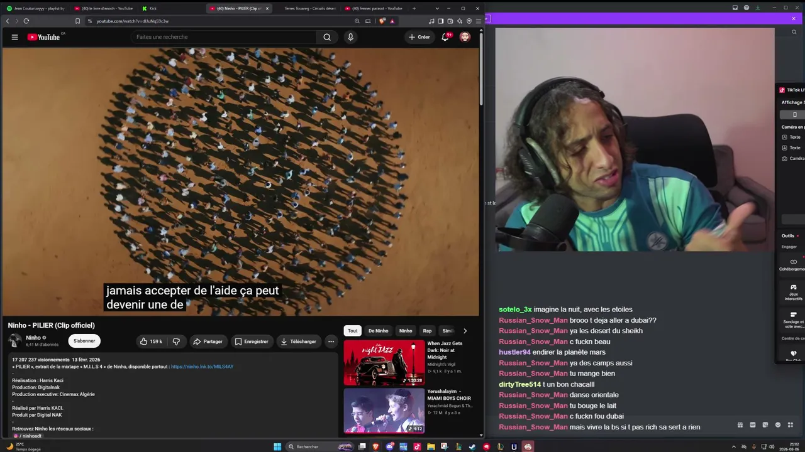This screenshot has width=805, height=452.
Task: Dislike the Ninho PILIER video
Action: click(x=176, y=342)
